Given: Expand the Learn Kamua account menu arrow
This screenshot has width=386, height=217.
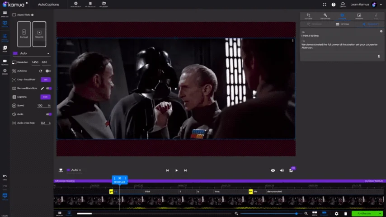Looking at the screenshot, I should (x=381, y=5).
